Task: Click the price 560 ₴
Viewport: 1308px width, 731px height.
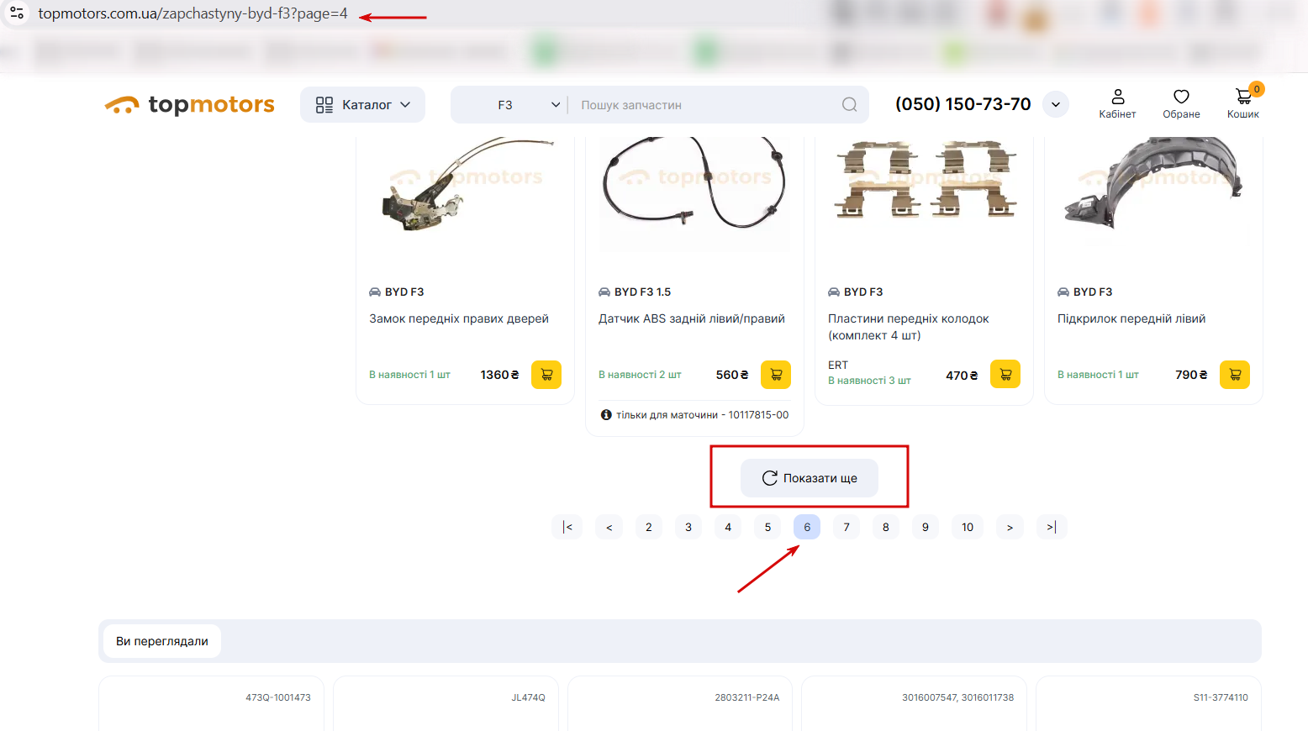Action: [x=732, y=375]
